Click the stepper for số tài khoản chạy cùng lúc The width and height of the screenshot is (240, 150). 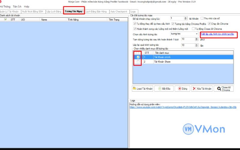tap(186, 18)
